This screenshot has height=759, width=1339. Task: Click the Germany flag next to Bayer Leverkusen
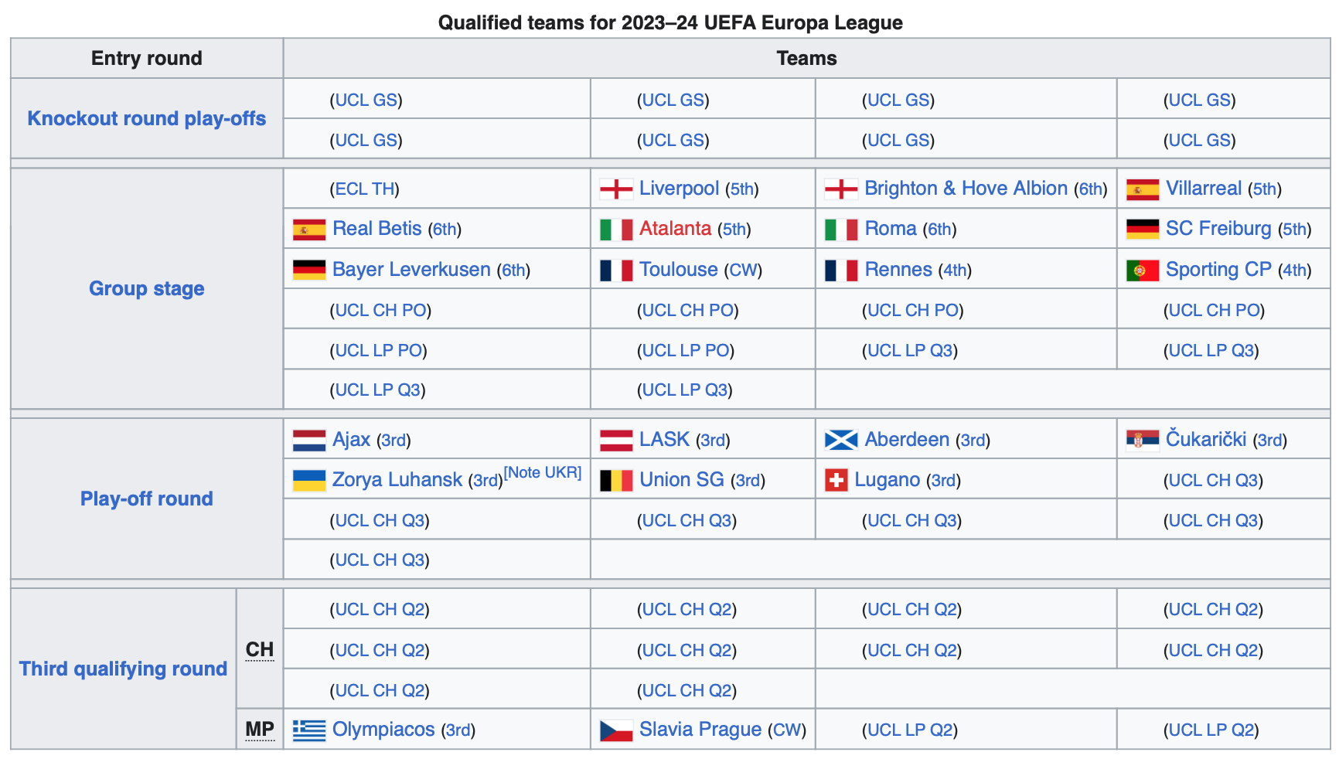(x=309, y=270)
